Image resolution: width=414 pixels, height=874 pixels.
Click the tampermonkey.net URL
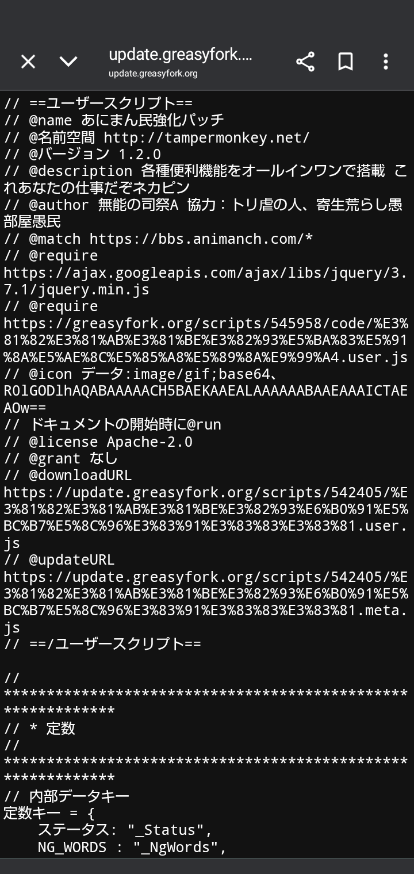(206, 137)
